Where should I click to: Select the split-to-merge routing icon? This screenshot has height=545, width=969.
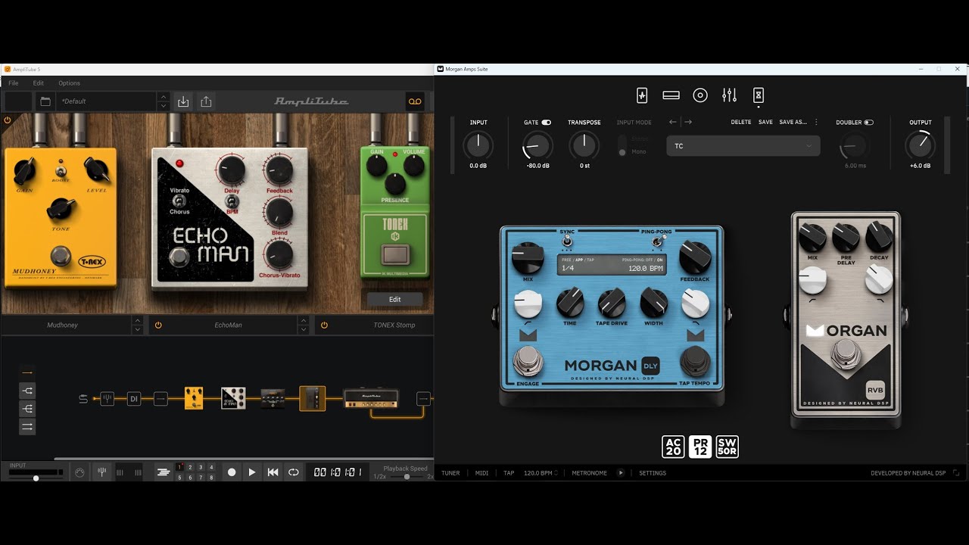(x=27, y=391)
